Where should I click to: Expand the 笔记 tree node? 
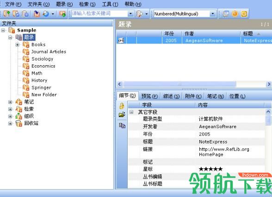click(10, 102)
